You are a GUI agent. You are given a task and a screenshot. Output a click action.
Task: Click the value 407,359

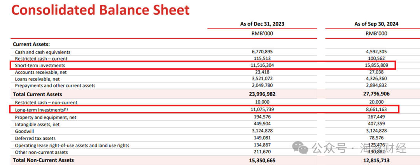(x=376, y=124)
